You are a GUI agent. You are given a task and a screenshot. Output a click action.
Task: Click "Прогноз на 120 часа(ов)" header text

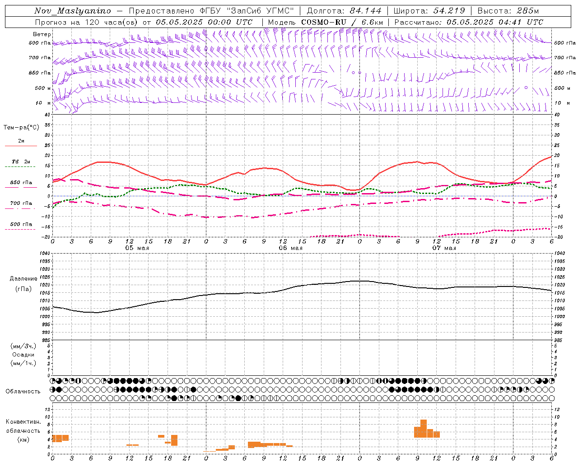87,22
